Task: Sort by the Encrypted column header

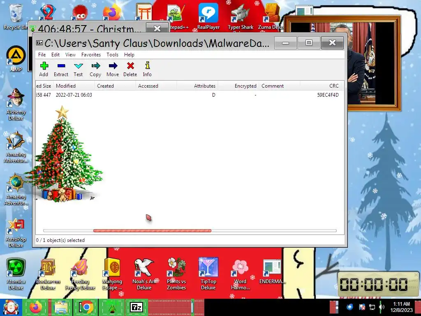Action: coord(238,86)
